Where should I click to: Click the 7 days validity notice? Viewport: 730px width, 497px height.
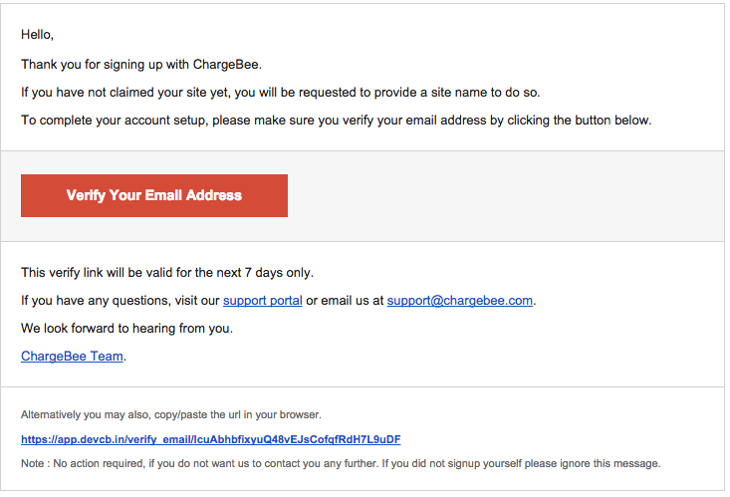[167, 273]
